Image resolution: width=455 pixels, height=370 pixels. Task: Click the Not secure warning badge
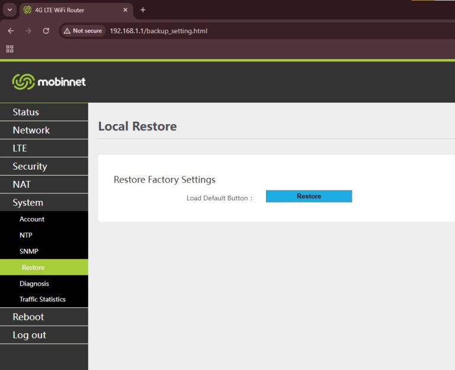pyautogui.click(x=83, y=31)
